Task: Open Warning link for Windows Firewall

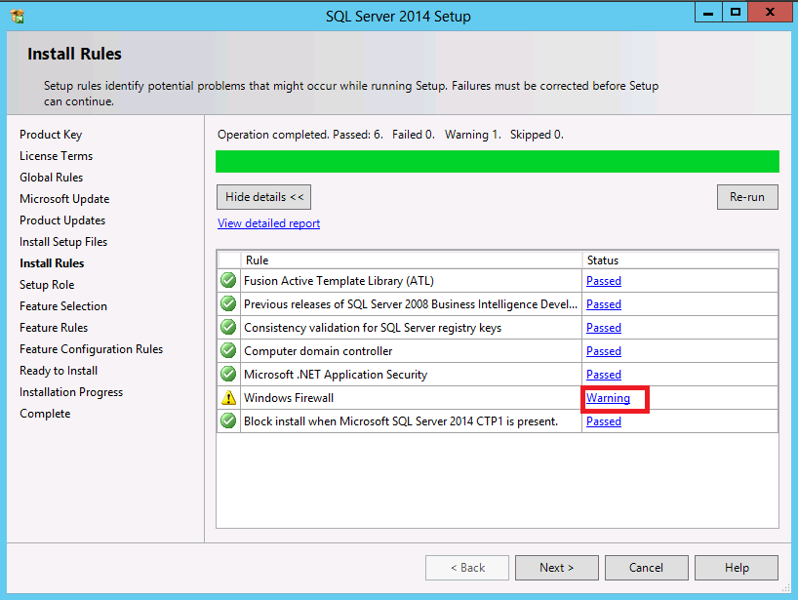Action: pos(608,398)
